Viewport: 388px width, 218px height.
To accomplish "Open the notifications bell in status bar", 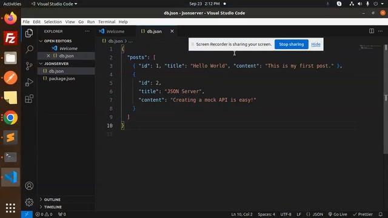I will [x=381, y=214].
